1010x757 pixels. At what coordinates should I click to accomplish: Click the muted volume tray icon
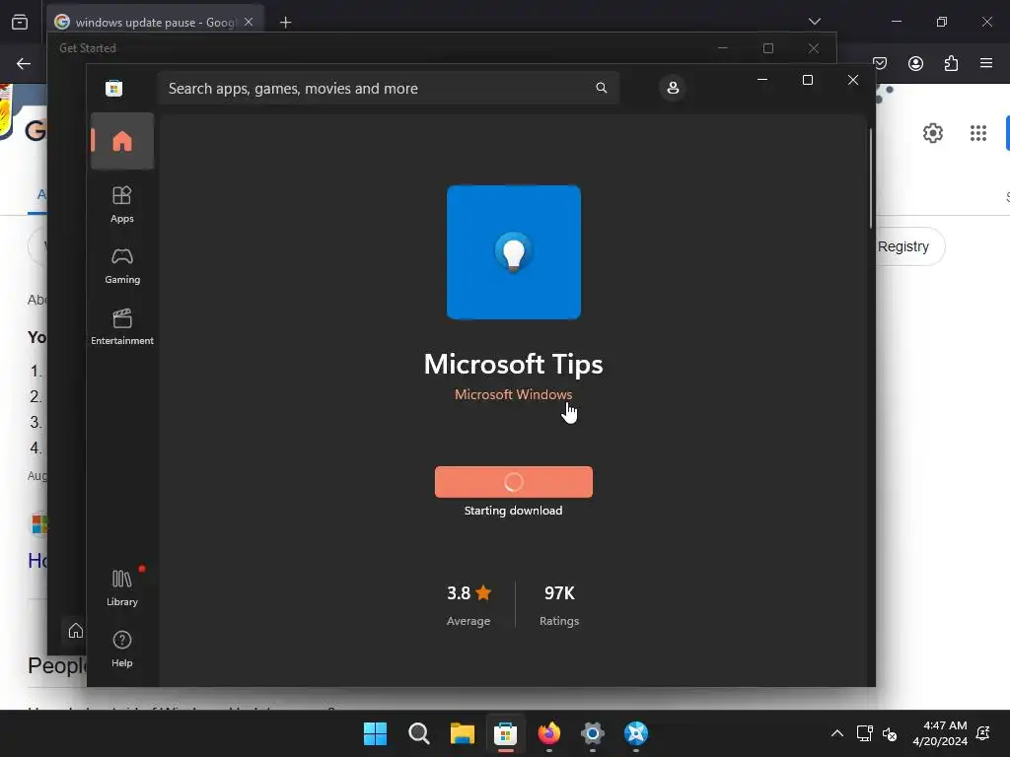point(890,733)
